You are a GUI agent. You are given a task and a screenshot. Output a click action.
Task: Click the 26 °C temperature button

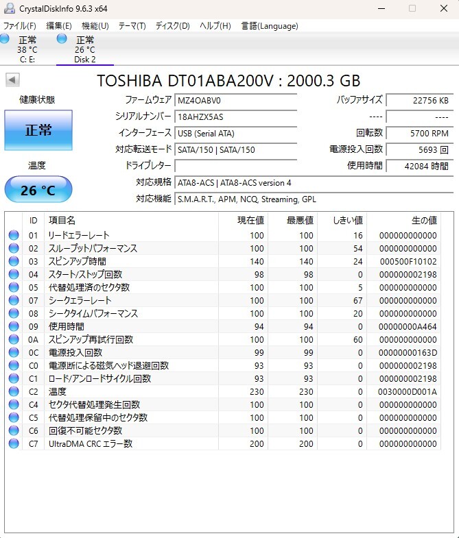point(38,190)
